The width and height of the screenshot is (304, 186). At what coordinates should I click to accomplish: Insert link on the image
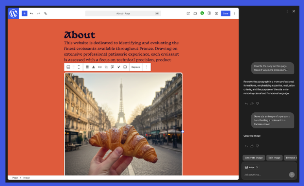[x=100, y=67]
